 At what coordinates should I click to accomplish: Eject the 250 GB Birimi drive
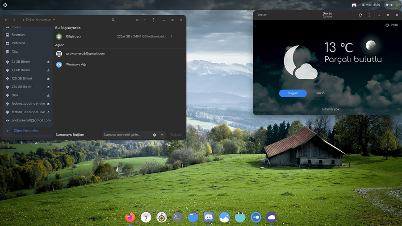[x=48, y=87]
